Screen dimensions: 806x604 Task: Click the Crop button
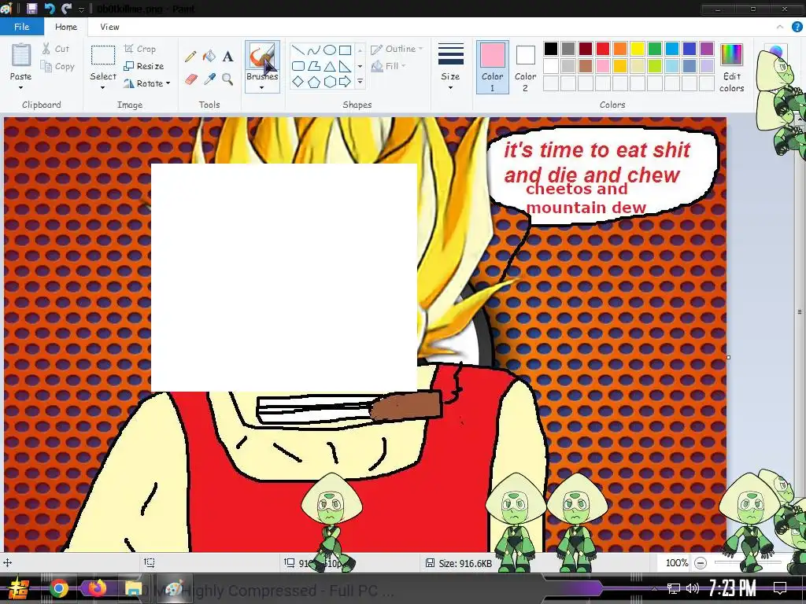(139, 49)
